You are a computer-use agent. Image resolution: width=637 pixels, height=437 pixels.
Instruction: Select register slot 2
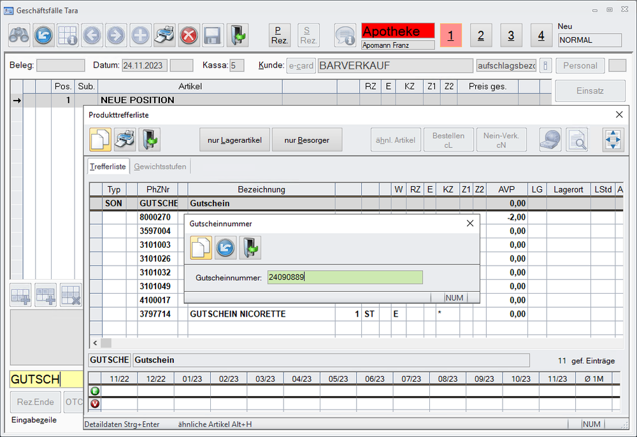pyautogui.click(x=481, y=36)
